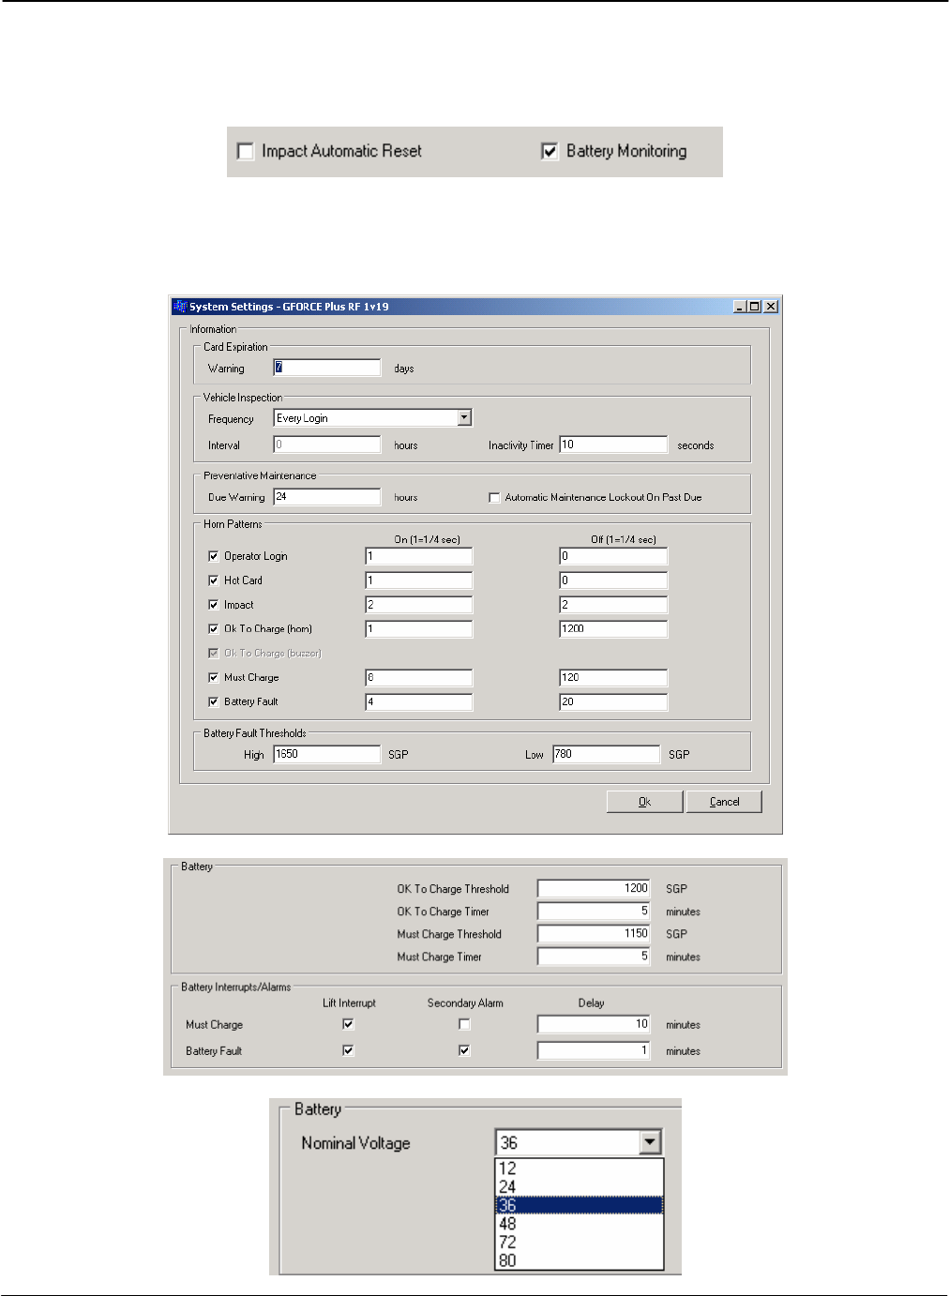The height and width of the screenshot is (1296, 949).
Task: Enable Must Charge Secondary Alarm checkbox
Action: pos(464,1024)
